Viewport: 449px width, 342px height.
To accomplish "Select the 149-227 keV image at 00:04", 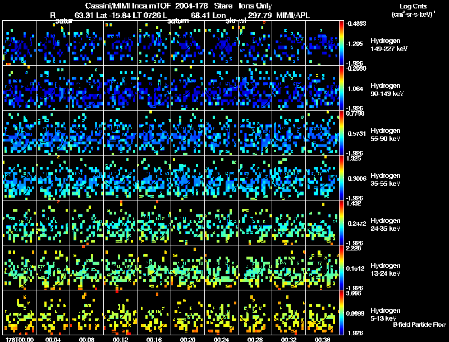I will pyautogui.click(x=53, y=43).
